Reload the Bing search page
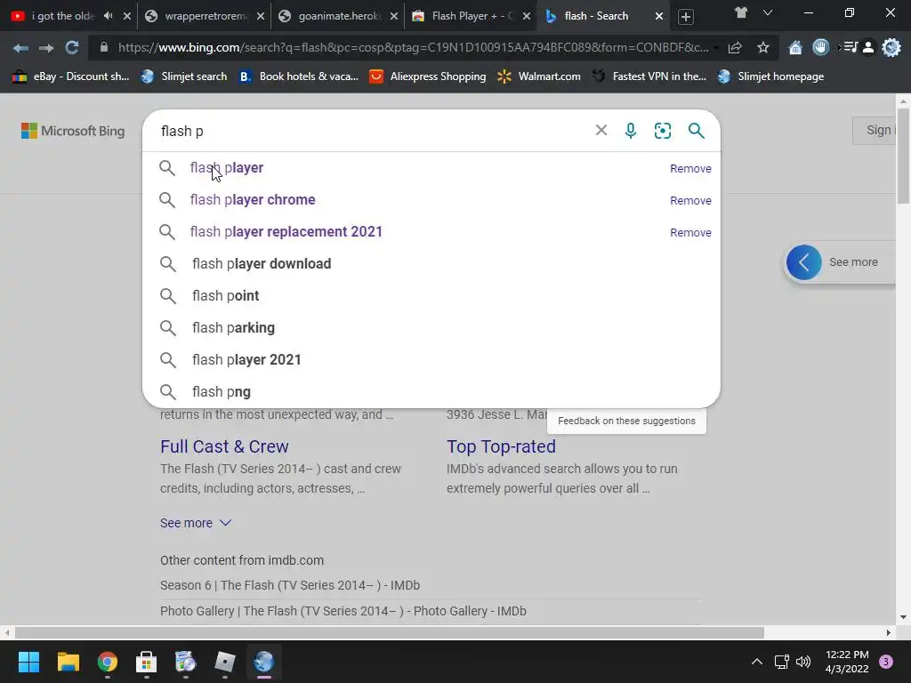The image size is (911, 683). (71, 48)
